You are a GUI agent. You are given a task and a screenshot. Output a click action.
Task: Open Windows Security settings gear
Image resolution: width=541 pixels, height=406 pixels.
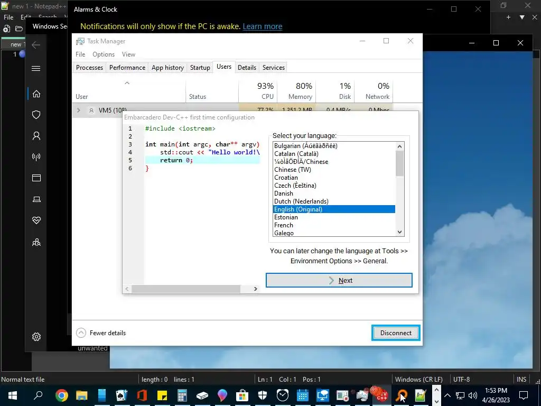[36, 337]
